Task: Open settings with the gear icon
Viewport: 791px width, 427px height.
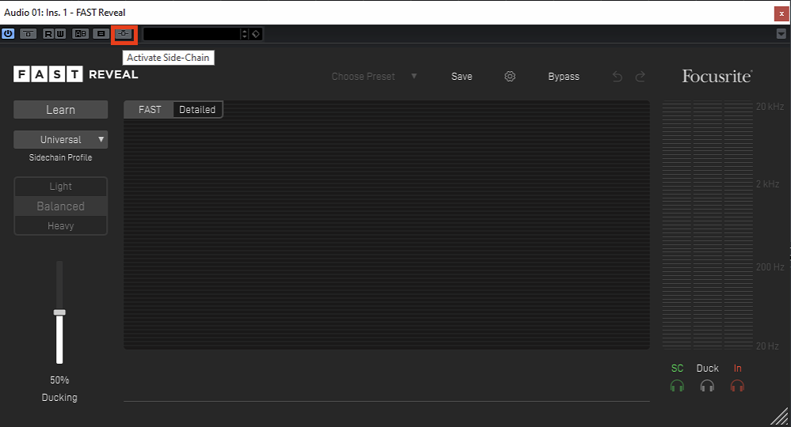Action: click(510, 77)
